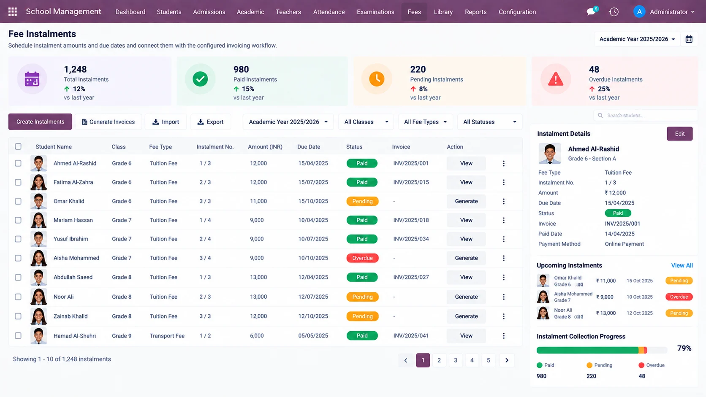Toggle the select-all header checkbox
Viewport: 706px width, 397px height.
point(18,146)
